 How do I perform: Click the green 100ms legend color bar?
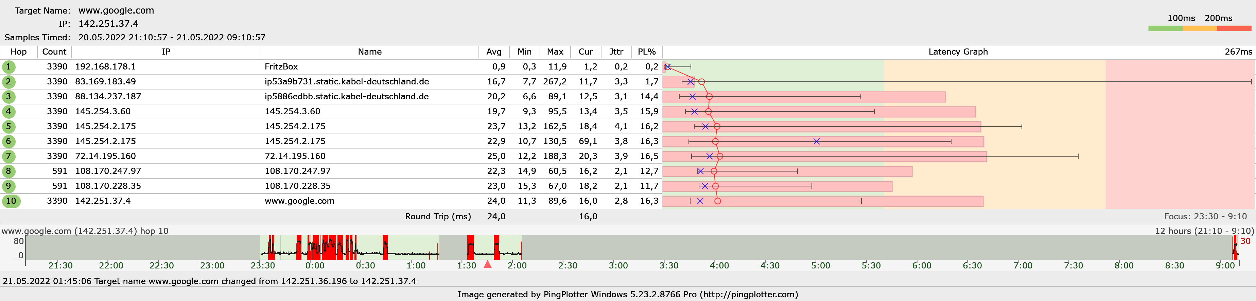1165,29
